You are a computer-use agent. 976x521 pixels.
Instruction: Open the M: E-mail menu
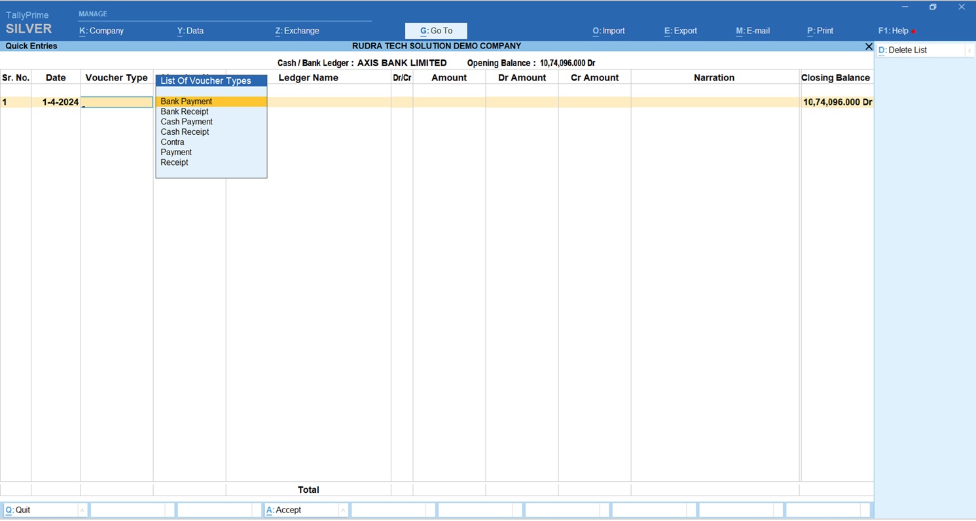click(753, 31)
